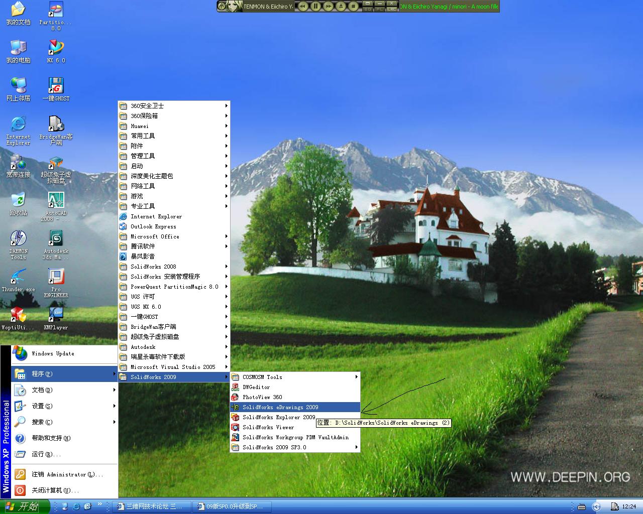Click the network computer icon in system tray

pos(614,506)
